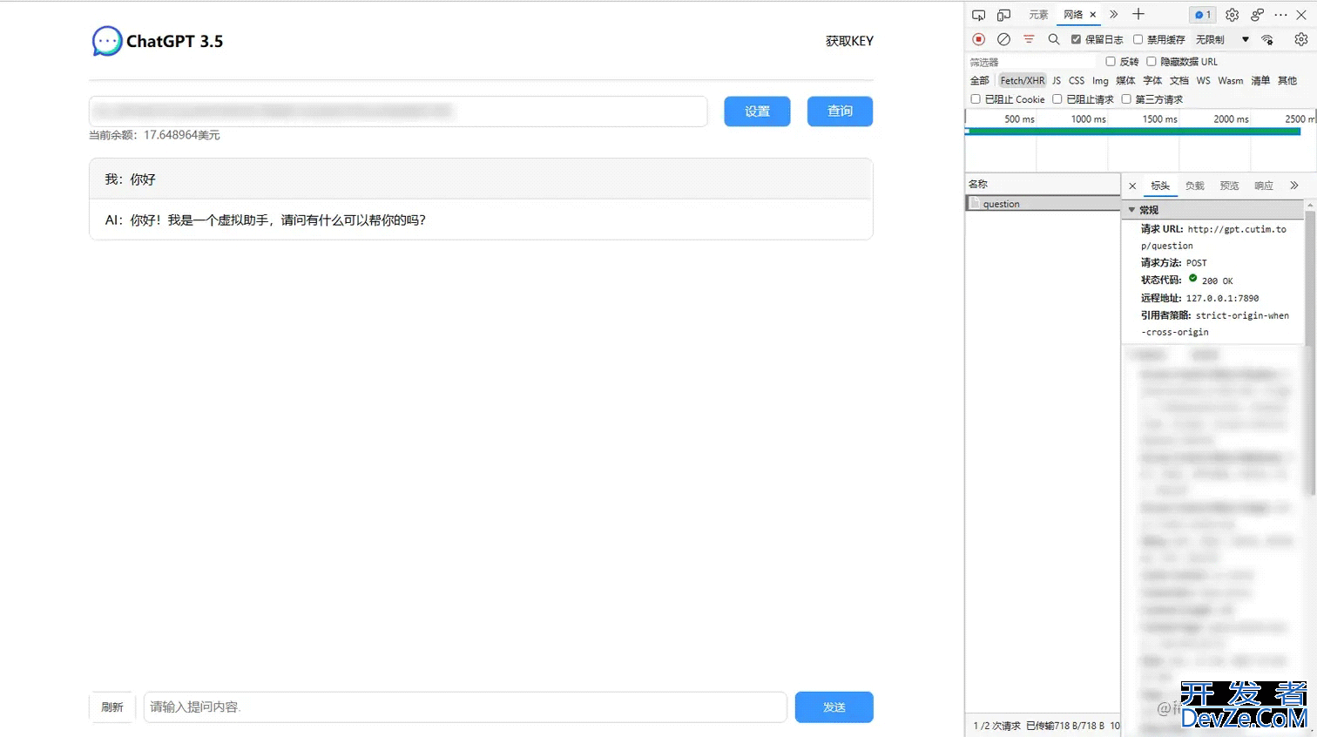The image size is (1317, 737).
Task: Click the 发送 button
Action: tap(834, 707)
